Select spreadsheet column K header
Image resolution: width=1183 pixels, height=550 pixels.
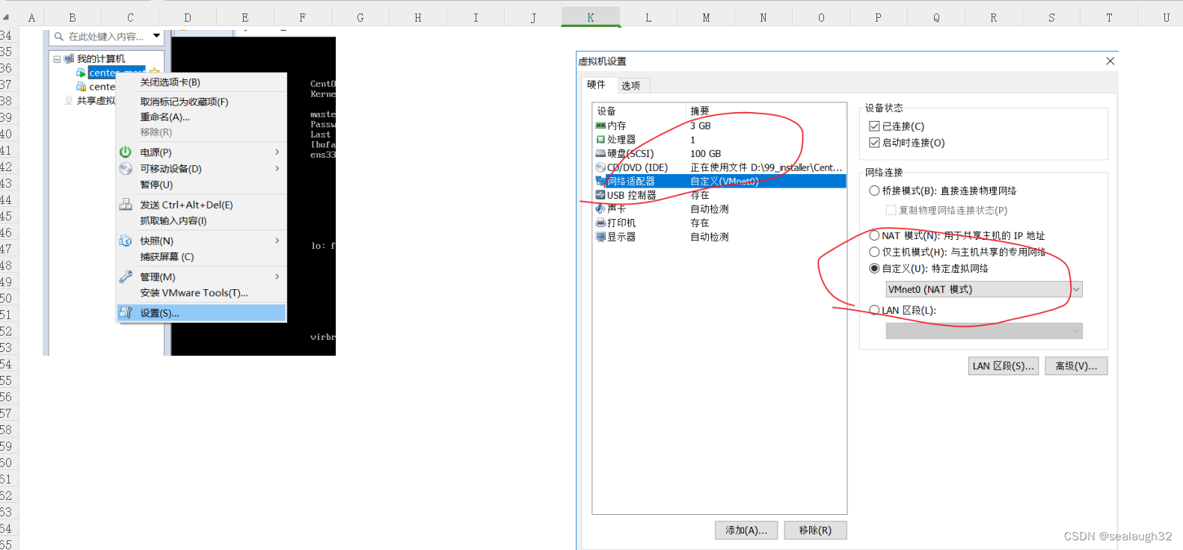click(591, 17)
